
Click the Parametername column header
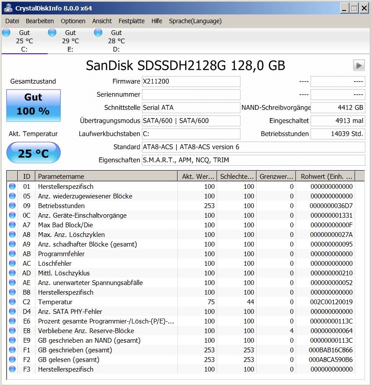106,176
